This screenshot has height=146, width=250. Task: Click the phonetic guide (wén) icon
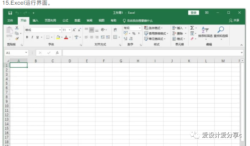[x=76, y=37]
